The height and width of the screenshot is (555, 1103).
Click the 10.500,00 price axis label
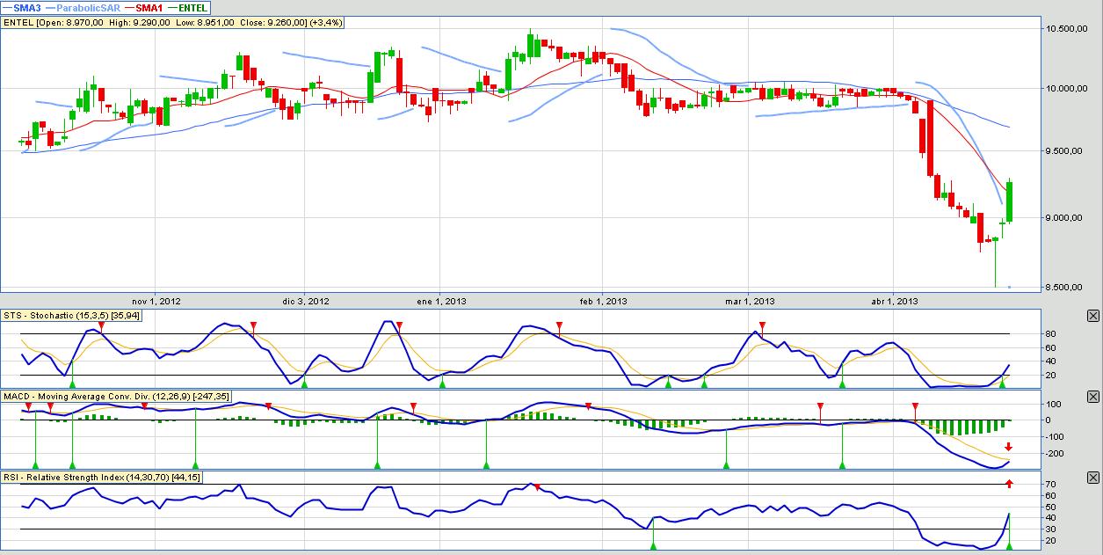tap(1066, 29)
